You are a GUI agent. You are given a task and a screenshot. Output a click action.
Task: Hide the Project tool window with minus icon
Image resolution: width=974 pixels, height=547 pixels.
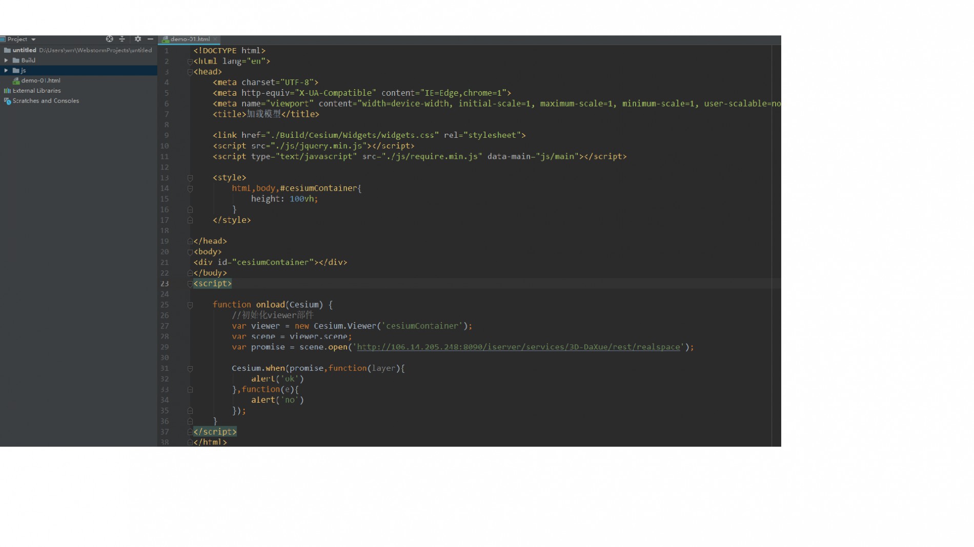click(x=150, y=39)
